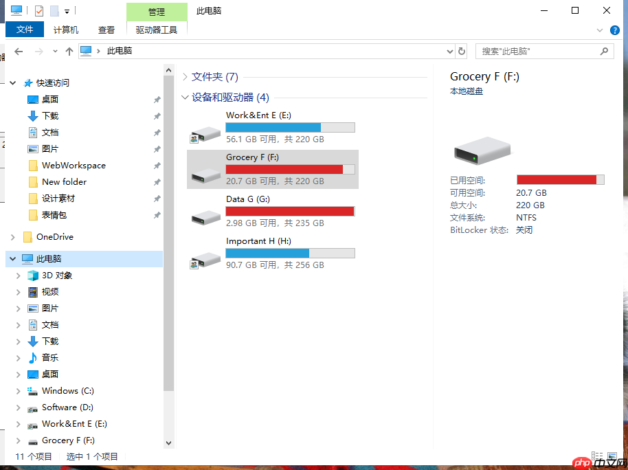The height and width of the screenshot is (470, 628).
Task: Click the search magnifier icon in the search box
Action: point(604,50)
